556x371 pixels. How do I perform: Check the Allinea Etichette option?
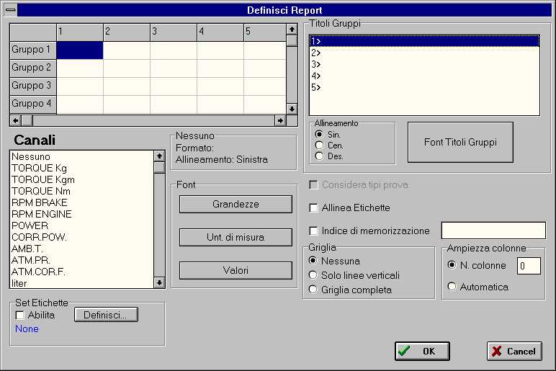[313, 208]
